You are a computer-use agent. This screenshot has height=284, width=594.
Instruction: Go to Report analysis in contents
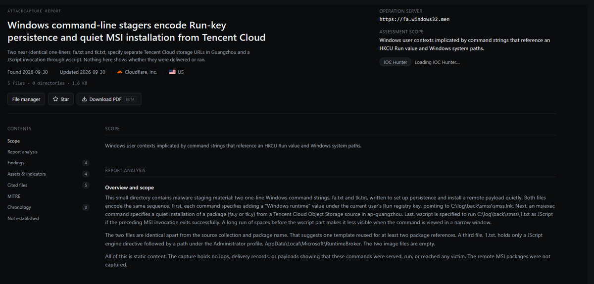pos(22,152)
